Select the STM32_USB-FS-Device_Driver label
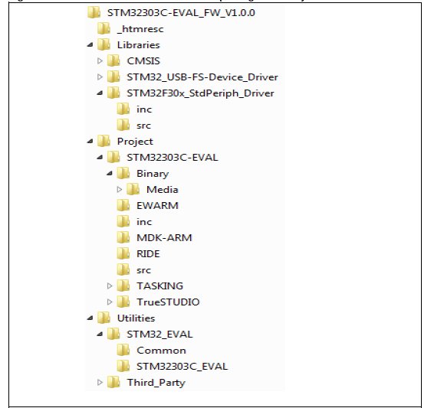The image size is (444, 408). [202, 77]
